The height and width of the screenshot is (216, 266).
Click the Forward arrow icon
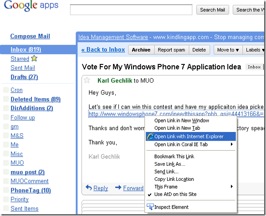pyautogui.click(x=118, y=187)
